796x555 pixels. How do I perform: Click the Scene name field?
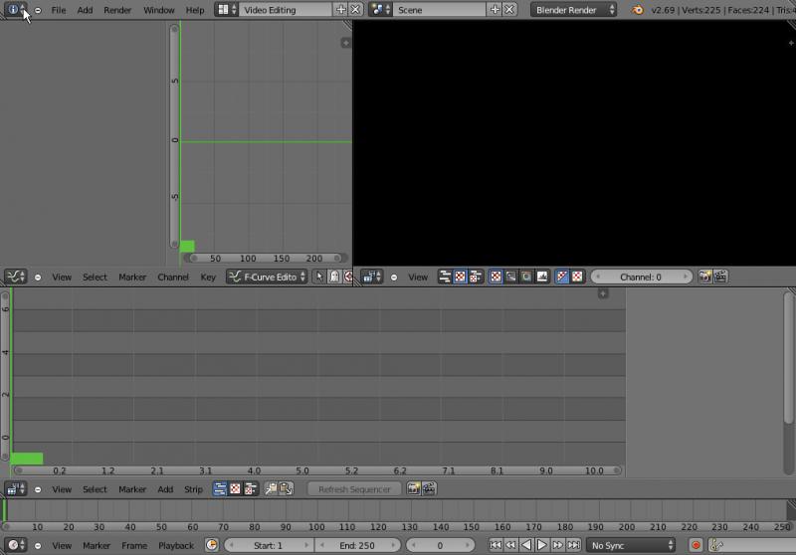tap(440, 10)
